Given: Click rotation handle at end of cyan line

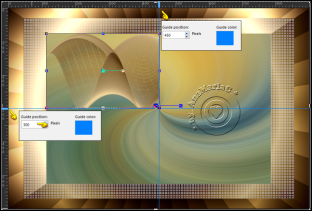Looking at the screenshot, I should [123, 70].
